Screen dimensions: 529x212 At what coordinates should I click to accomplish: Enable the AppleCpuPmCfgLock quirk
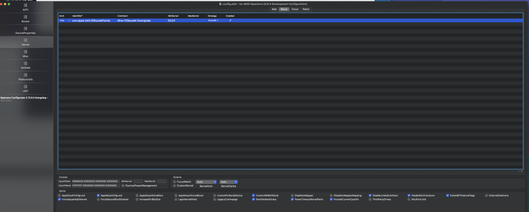pos(59,196)
